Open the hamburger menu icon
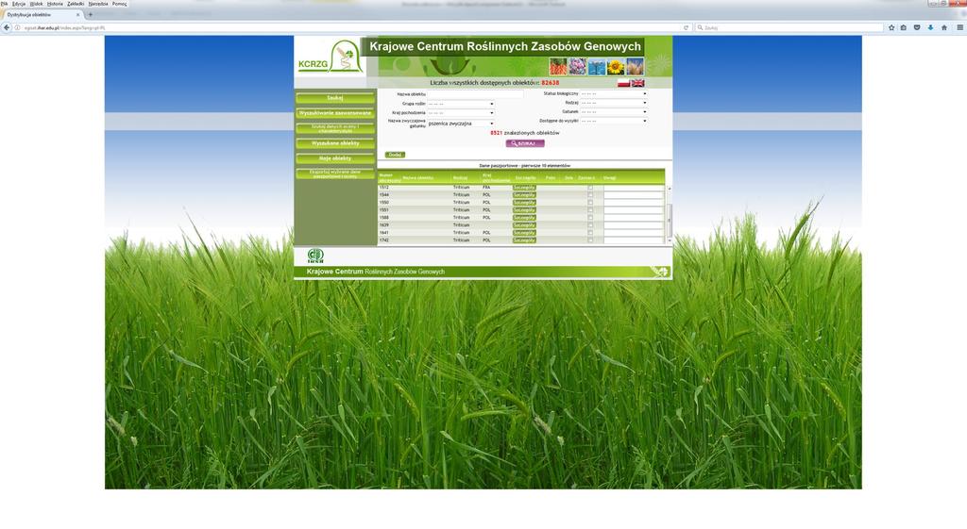The height and width of the screenshot is (529, 967). pos(959,27)
